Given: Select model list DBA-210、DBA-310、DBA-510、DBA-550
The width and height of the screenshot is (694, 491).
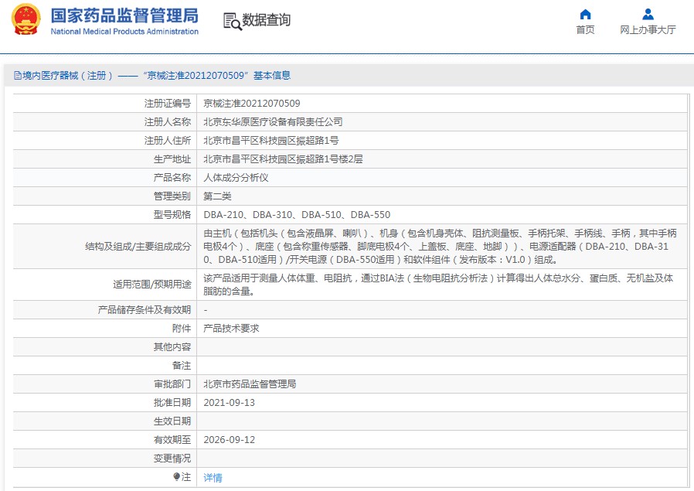Looking at the screenshot, I should click(x=297, y=215).
